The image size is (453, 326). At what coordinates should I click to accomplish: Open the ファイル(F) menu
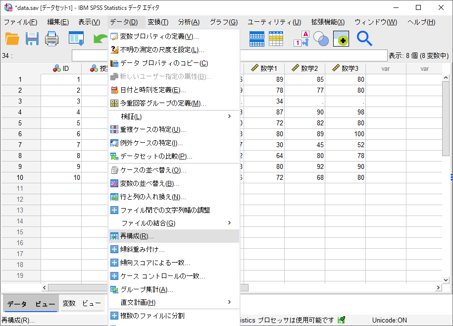click(20, 22)
